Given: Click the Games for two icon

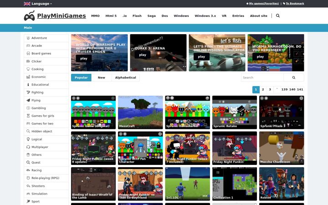Looking at the screenshot, I should 28,123.
